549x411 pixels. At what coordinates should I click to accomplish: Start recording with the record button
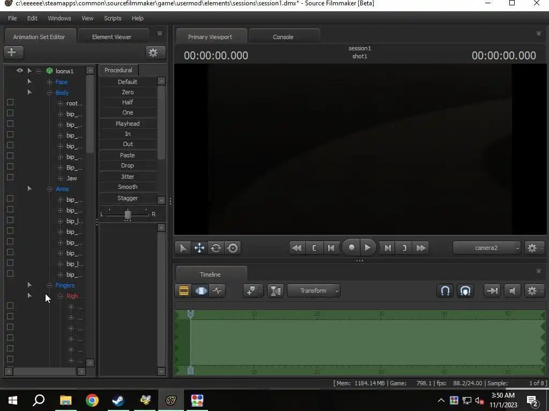(351, 248)
